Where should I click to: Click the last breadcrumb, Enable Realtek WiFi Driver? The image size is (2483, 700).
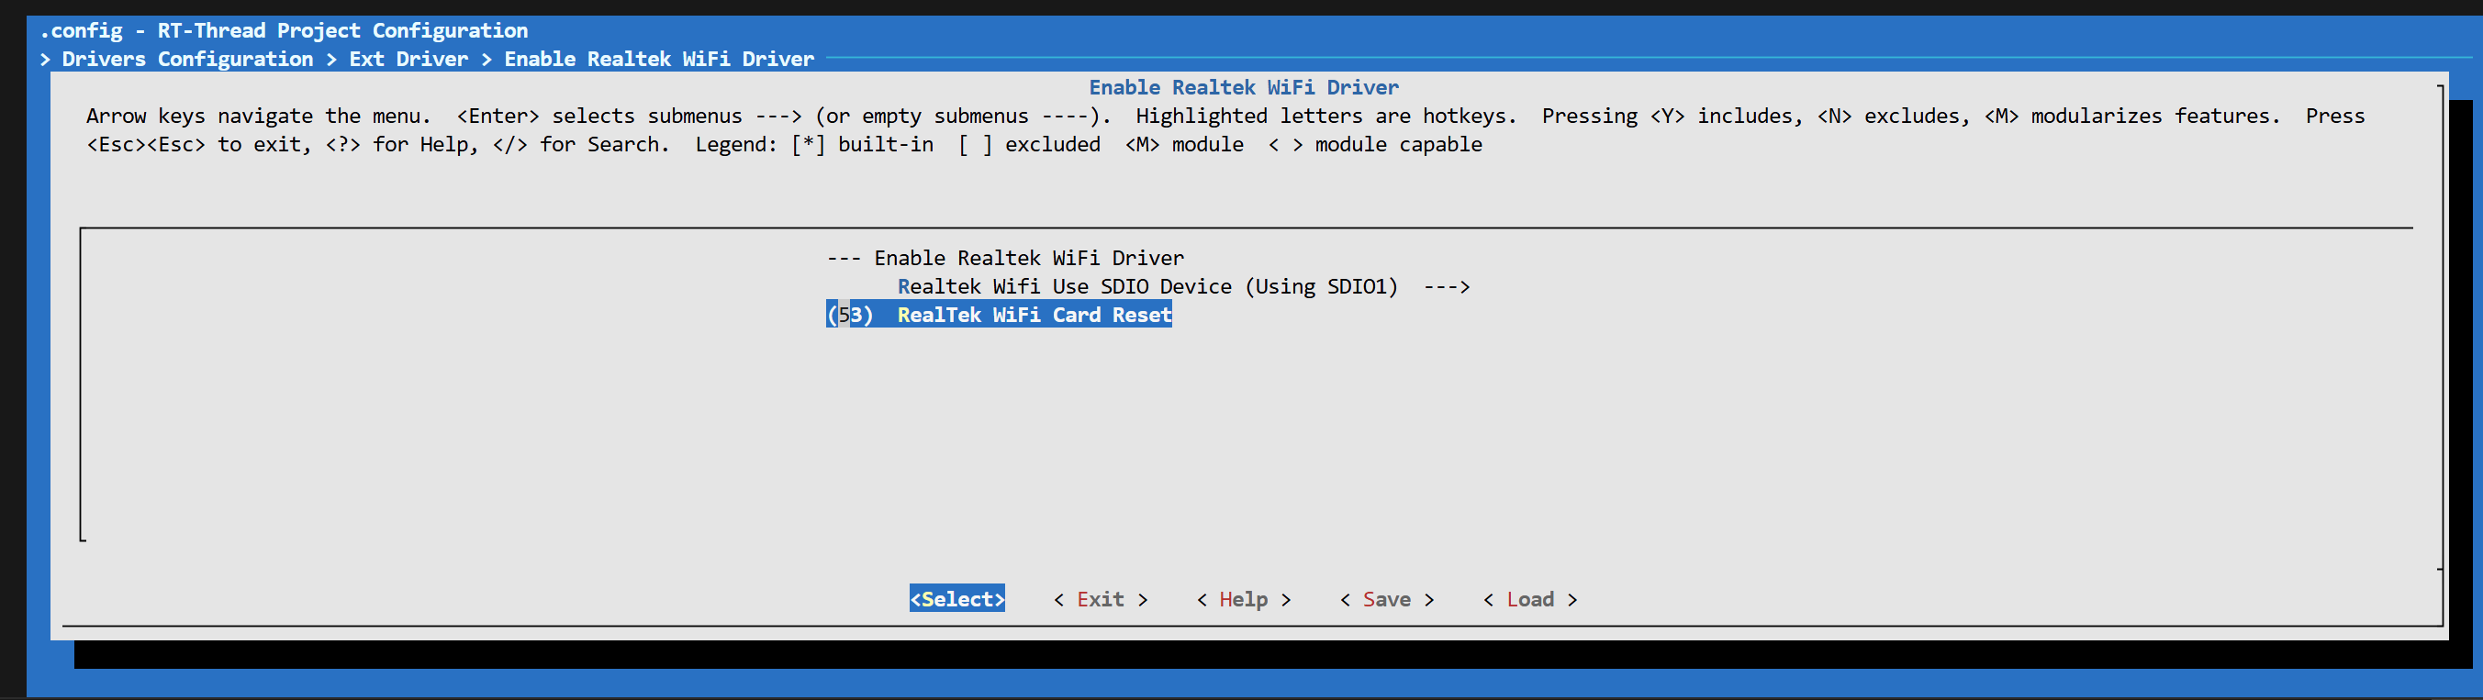pos(658,60)
